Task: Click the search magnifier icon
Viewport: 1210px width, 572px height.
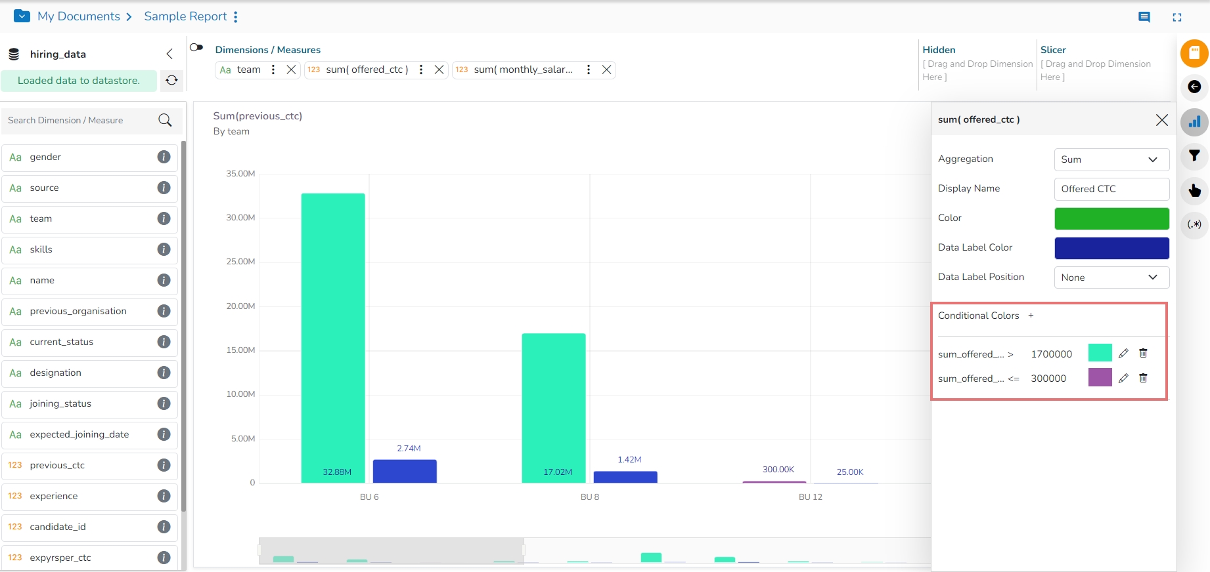Action: 165,120
